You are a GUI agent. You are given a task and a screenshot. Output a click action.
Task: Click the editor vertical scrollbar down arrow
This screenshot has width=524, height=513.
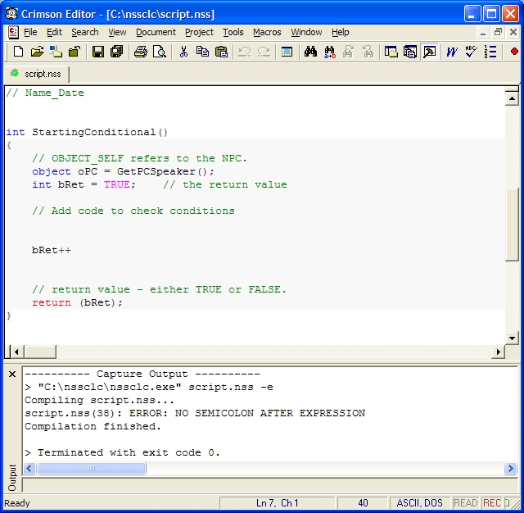512,337
